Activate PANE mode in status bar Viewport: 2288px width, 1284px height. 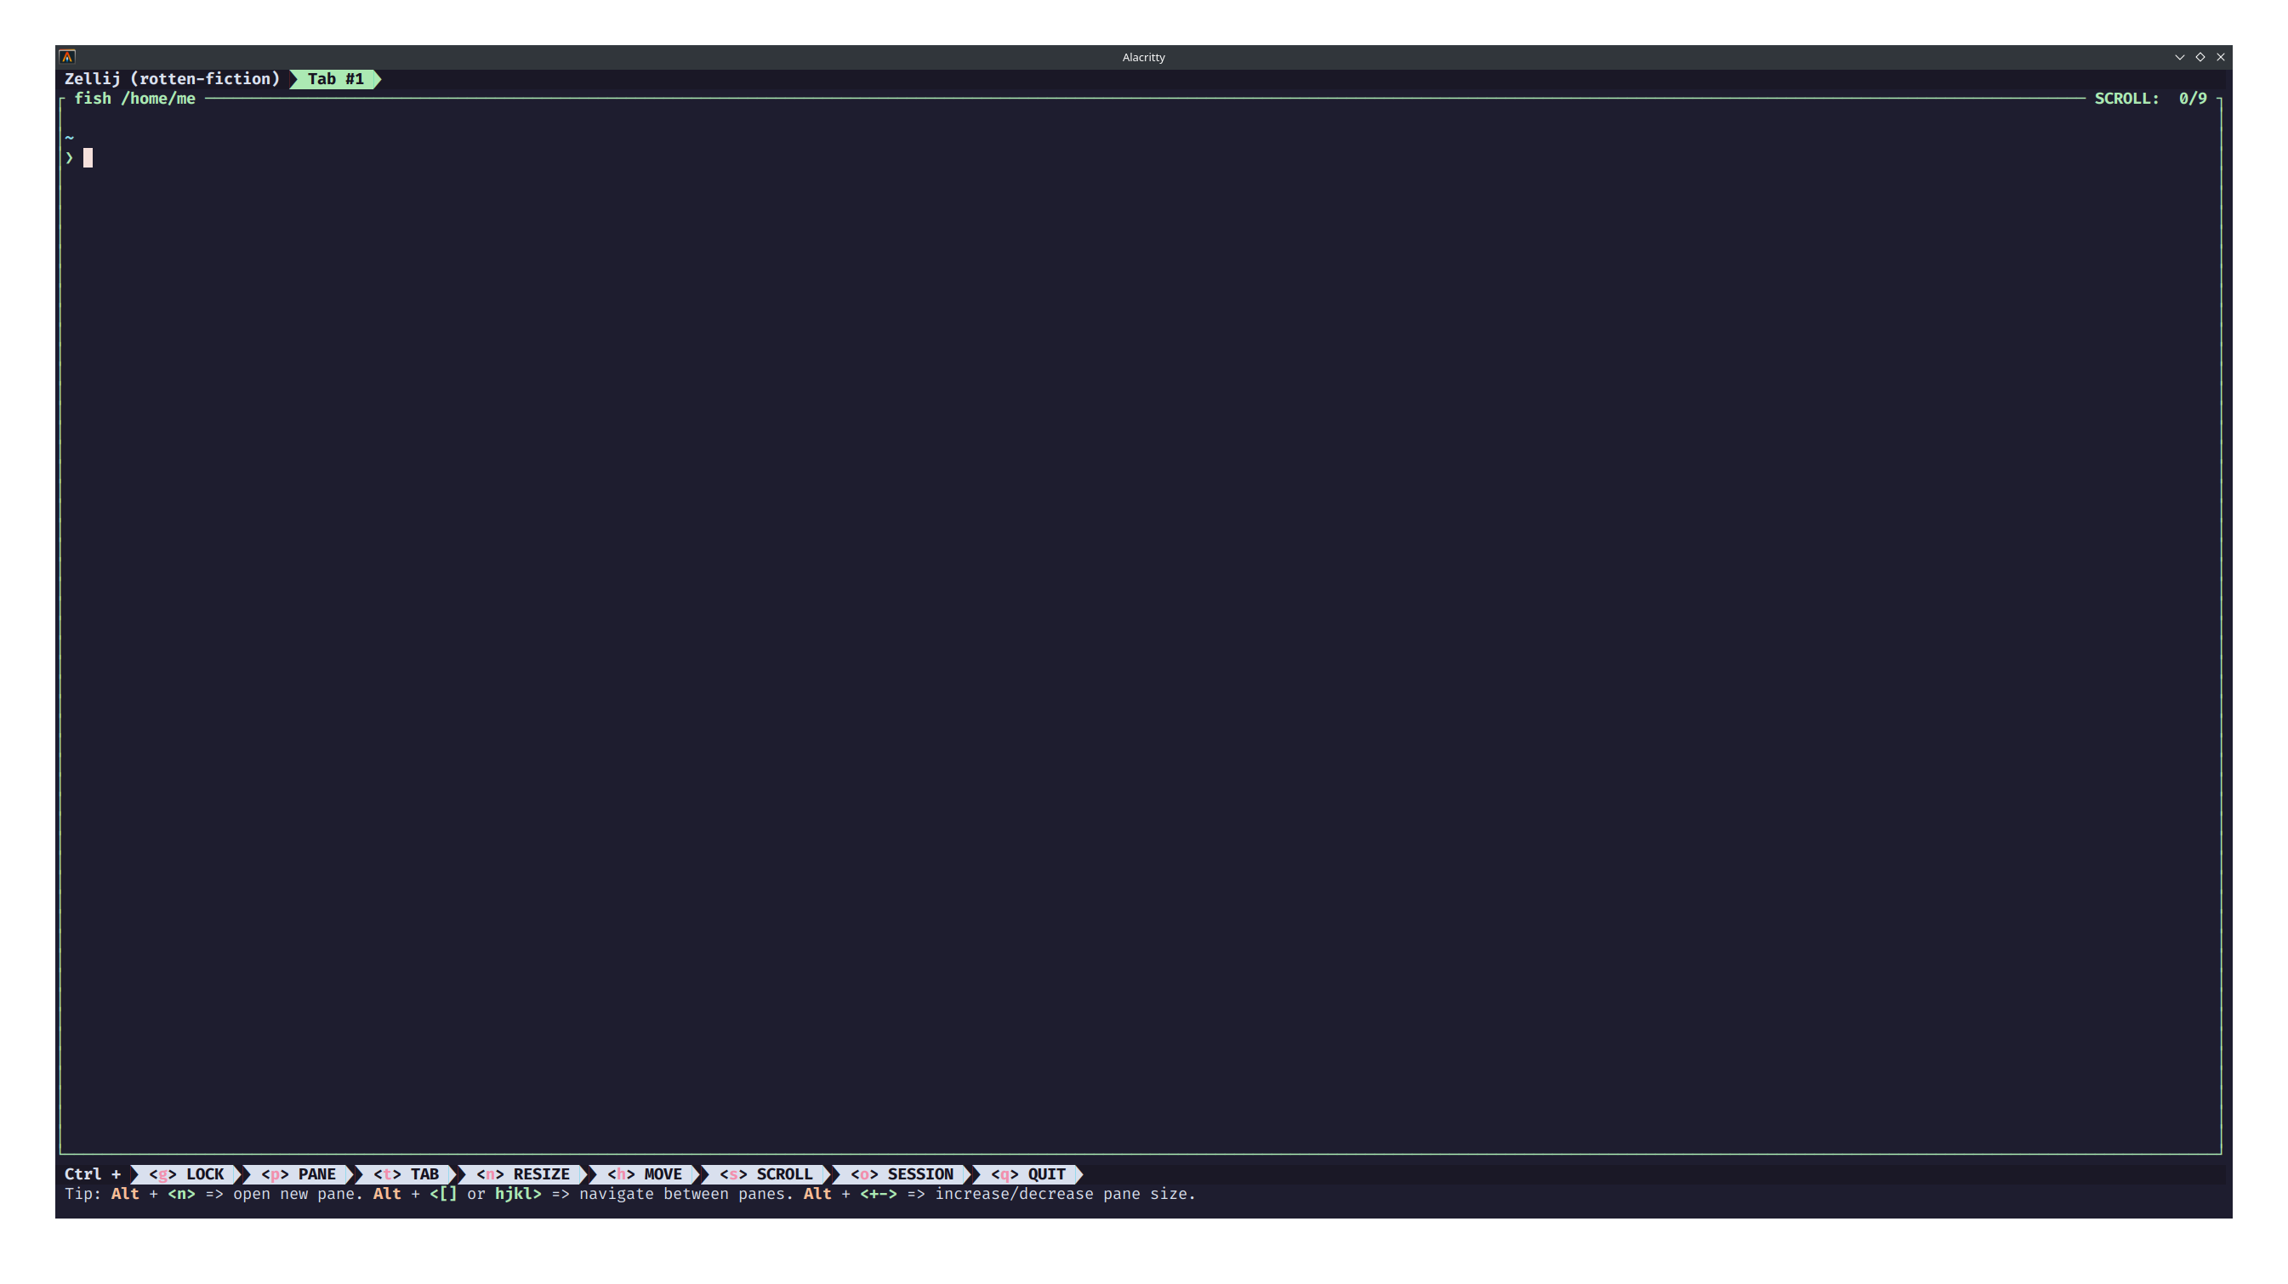point(298,1174)
